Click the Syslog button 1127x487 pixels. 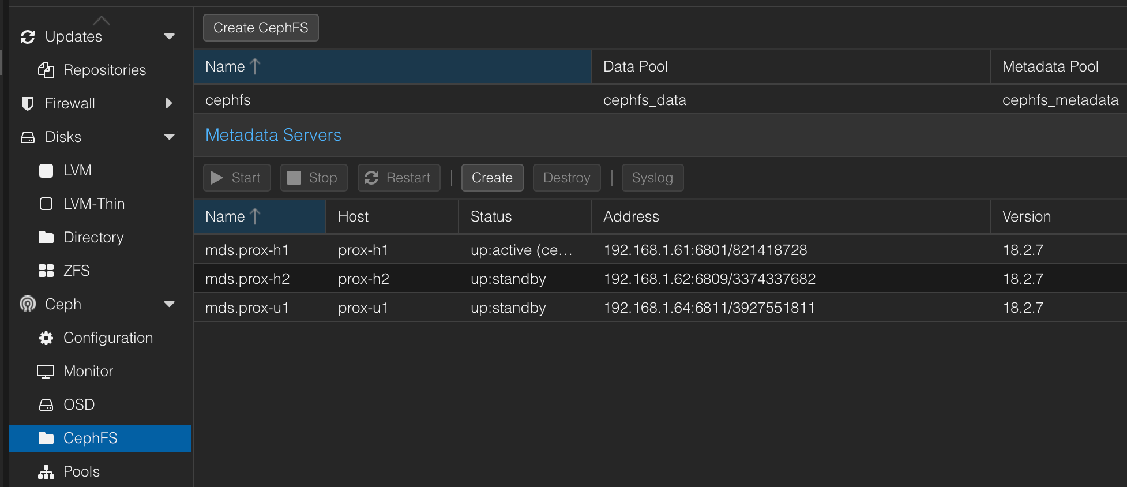[652, 178]
